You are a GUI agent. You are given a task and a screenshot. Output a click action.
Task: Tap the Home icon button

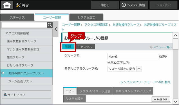[7, 5]
